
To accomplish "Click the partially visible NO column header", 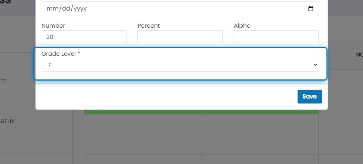I will pos(359,55).
